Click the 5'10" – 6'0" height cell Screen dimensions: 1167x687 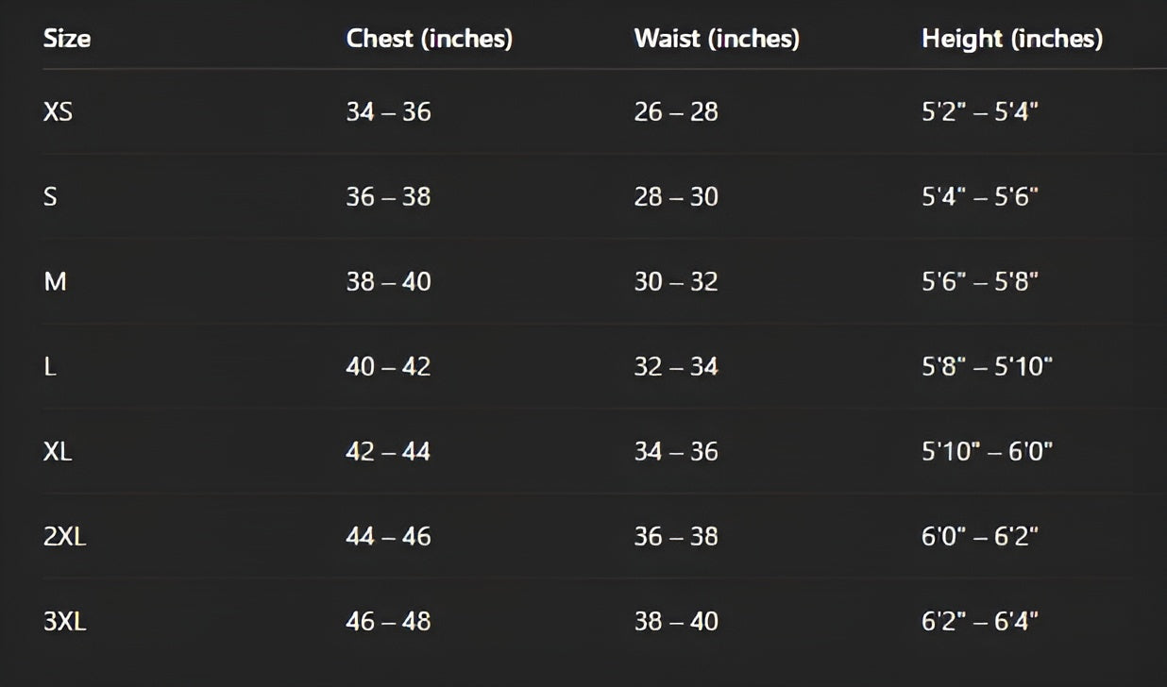coord(987,451)
